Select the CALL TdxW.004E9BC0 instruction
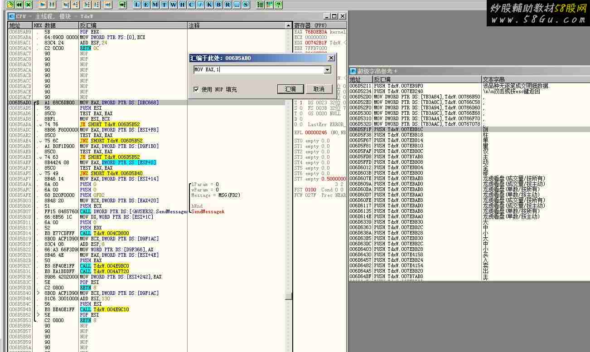 pyautogui.click(x=104, y=266)
